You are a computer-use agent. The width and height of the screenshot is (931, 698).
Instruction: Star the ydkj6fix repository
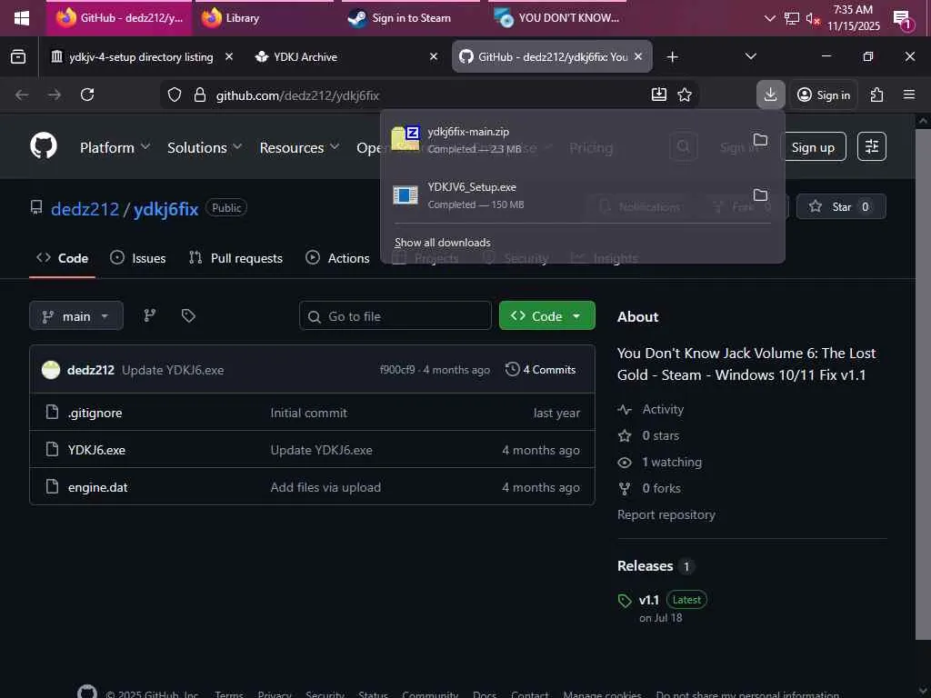841,206
